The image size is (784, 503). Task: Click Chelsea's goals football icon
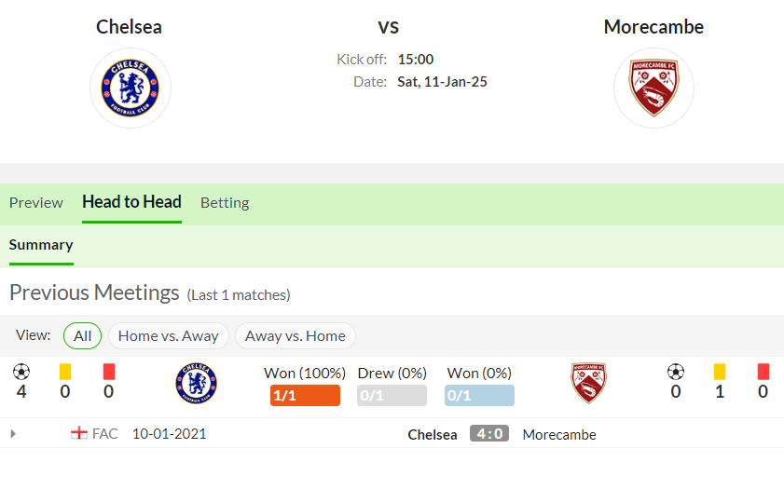[21, 372]
